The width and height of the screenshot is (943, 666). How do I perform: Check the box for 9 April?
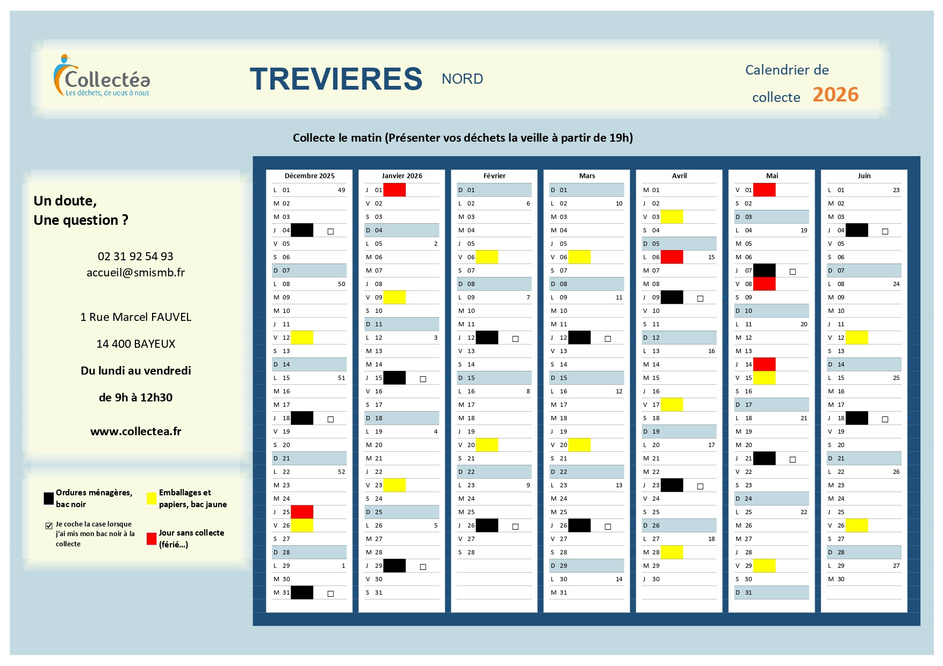coord(700,298)
